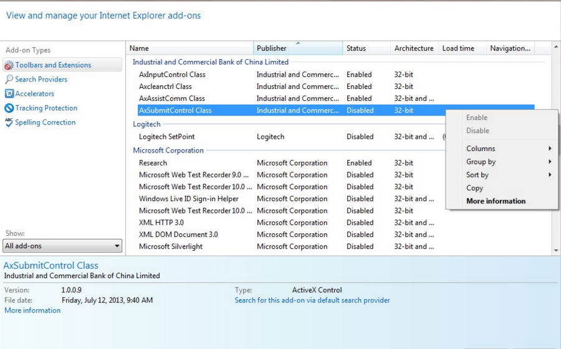Sort list by Load time column header
Screen dimensions: 561x349
tap(463, 49)
